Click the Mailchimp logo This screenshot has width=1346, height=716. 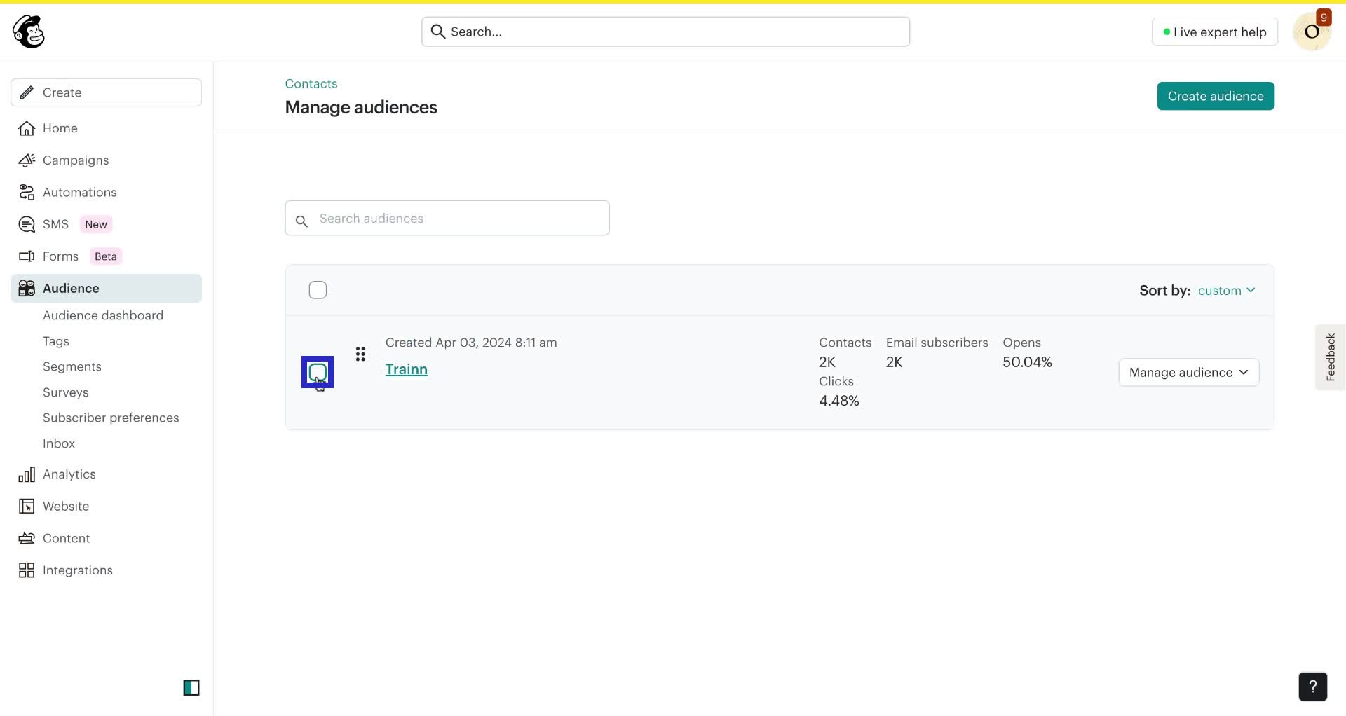click(28, 31)
